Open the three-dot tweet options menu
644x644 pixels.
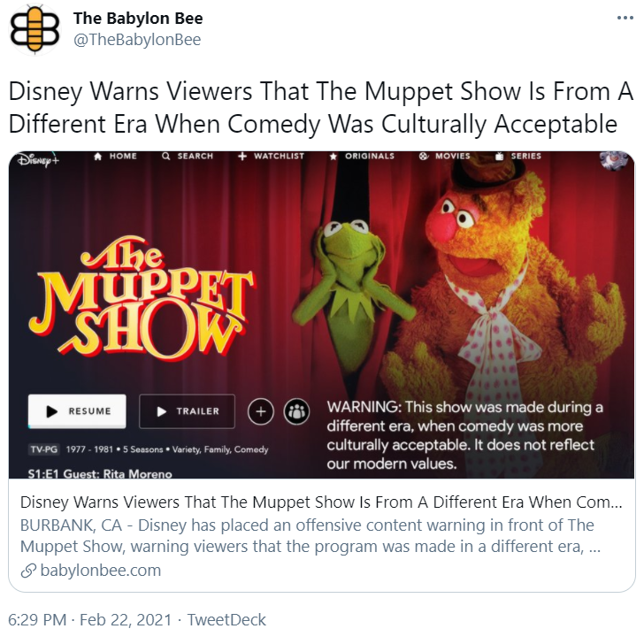tap(625, 18)
